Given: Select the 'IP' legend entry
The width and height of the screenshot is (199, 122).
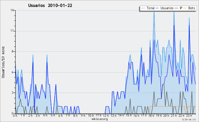Looking at the screenshot, I should point(181,8).
